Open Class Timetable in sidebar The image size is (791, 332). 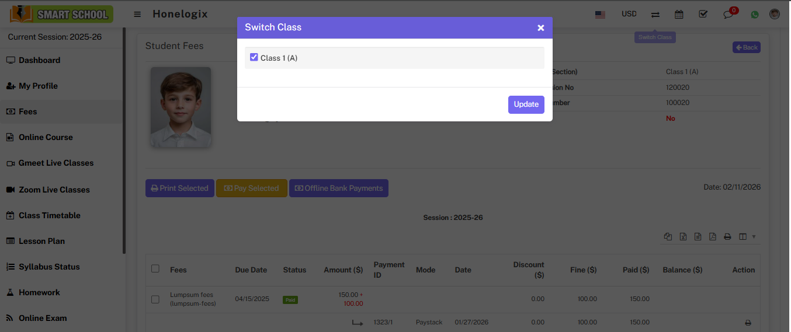coord(50,215)
